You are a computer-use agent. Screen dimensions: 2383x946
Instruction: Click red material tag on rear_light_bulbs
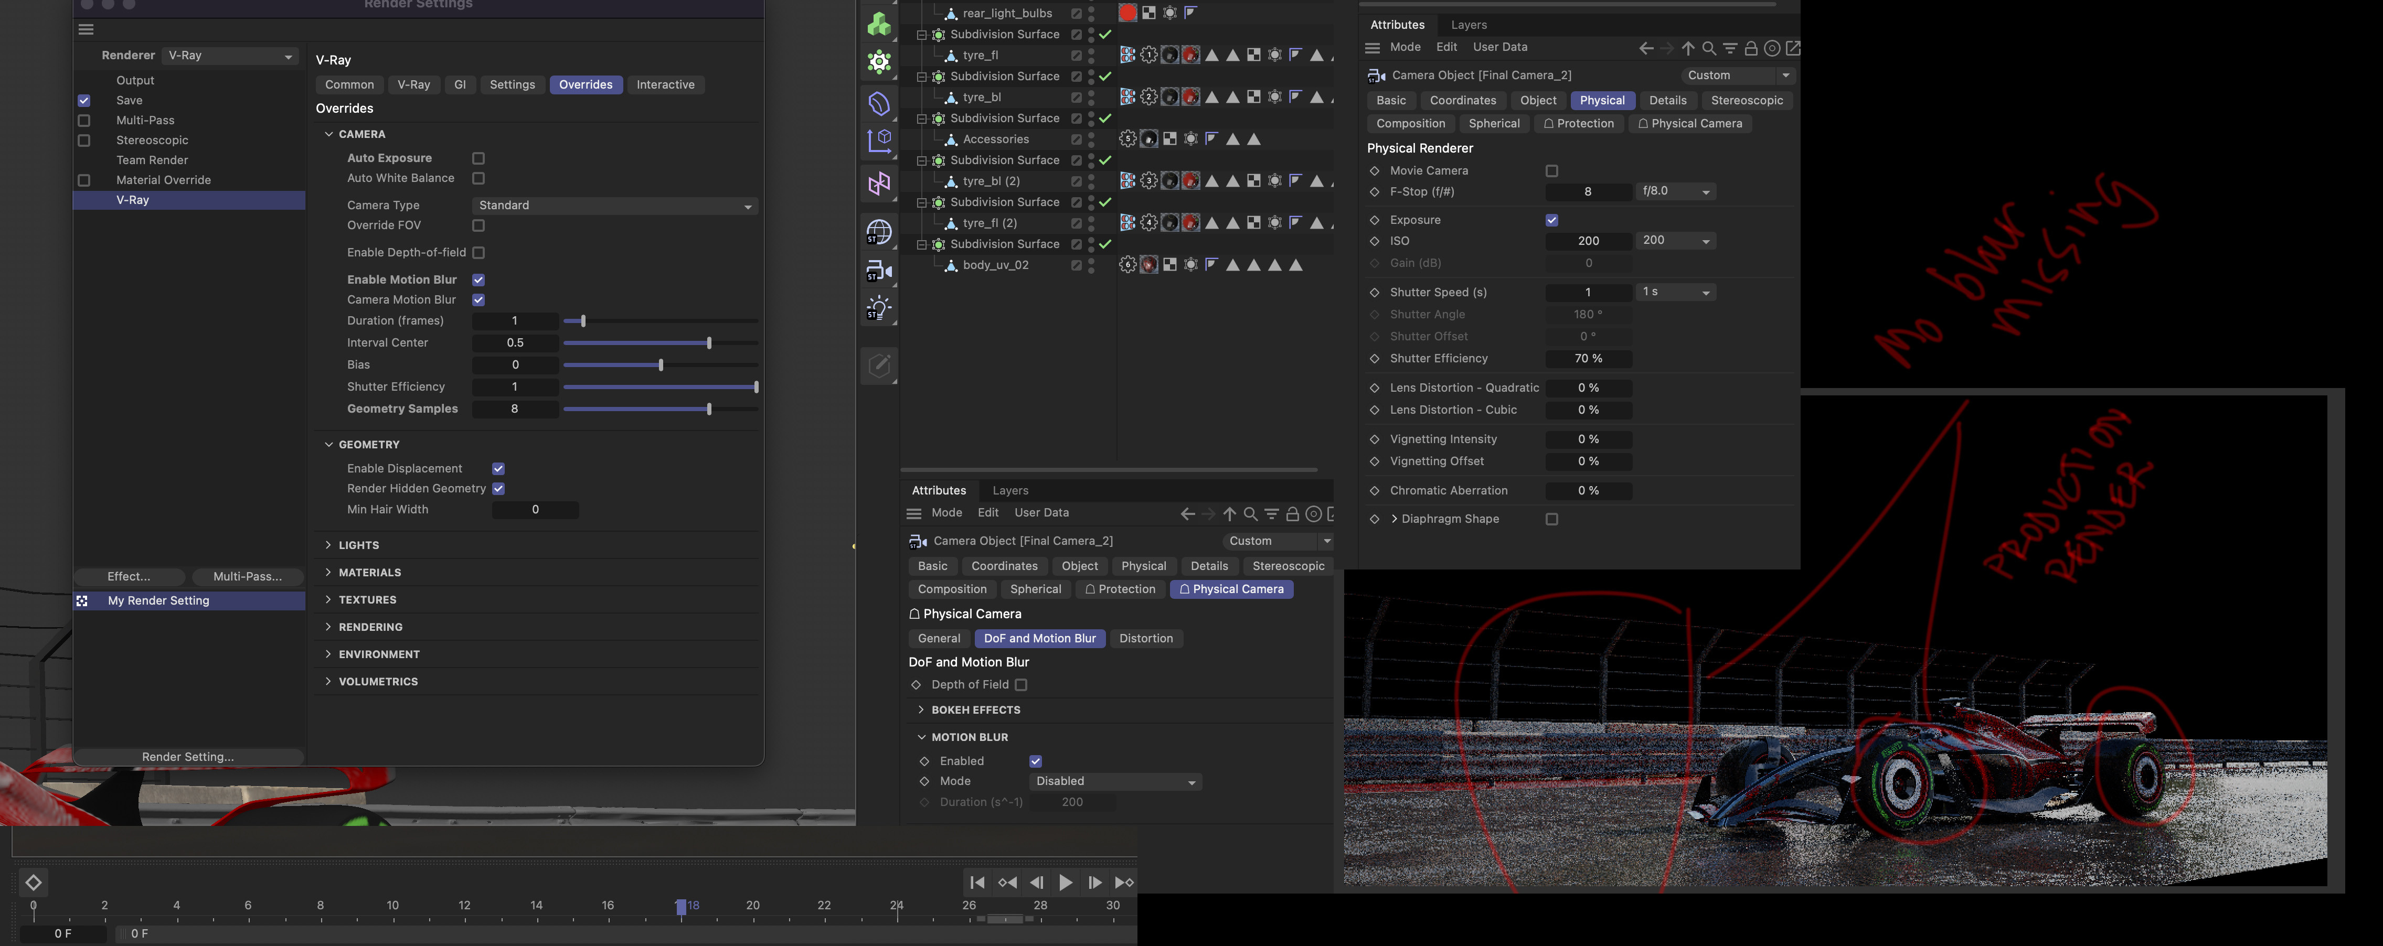coord(1127,13)
